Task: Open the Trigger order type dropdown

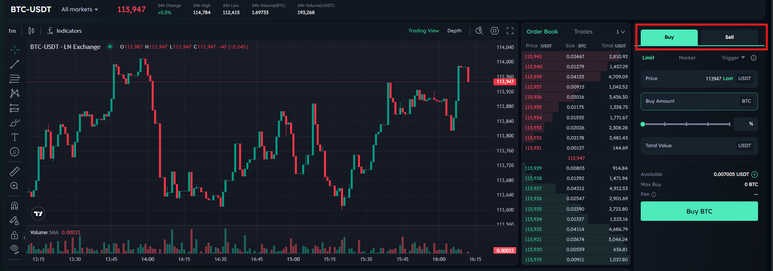Action: 733,58
